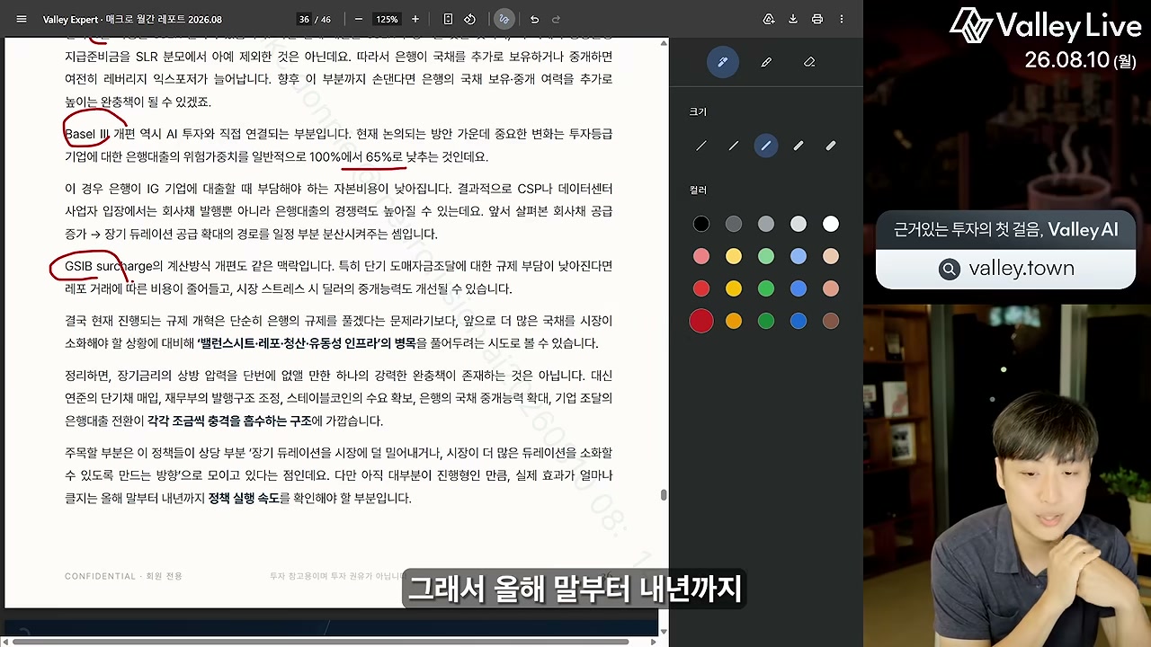Pick the light blue color swatch
This screenshot has height=647, width=1151.
[799, 257]
